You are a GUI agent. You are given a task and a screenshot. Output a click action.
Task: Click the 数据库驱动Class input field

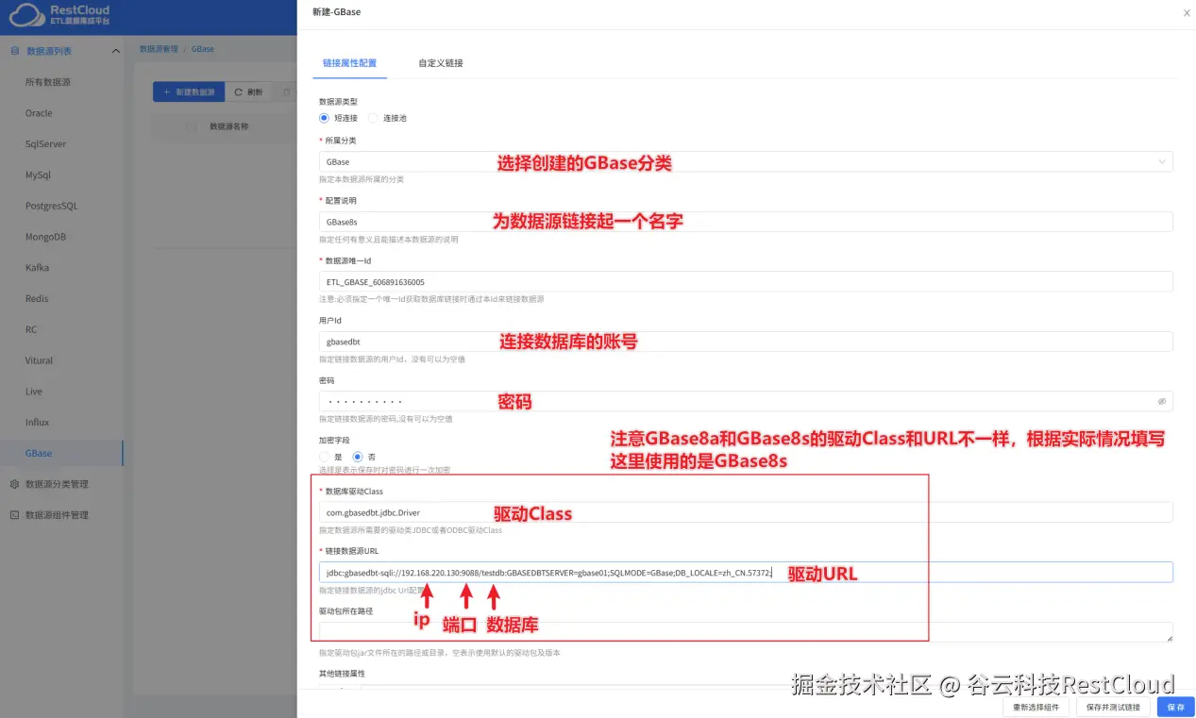pos(746,512)
